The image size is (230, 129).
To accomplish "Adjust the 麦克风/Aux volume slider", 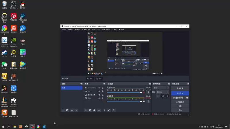I will click(124, 92).
